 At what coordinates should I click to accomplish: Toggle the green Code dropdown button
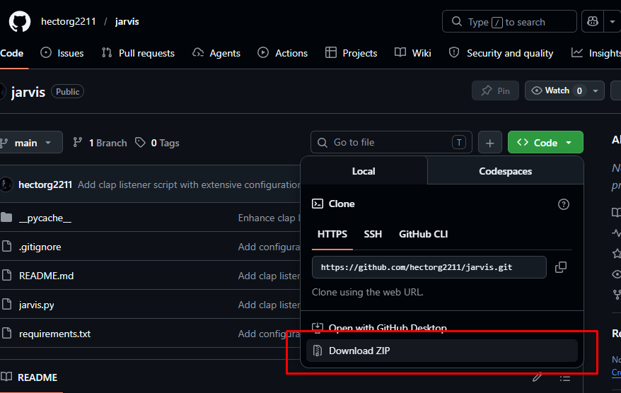[545, 143]
